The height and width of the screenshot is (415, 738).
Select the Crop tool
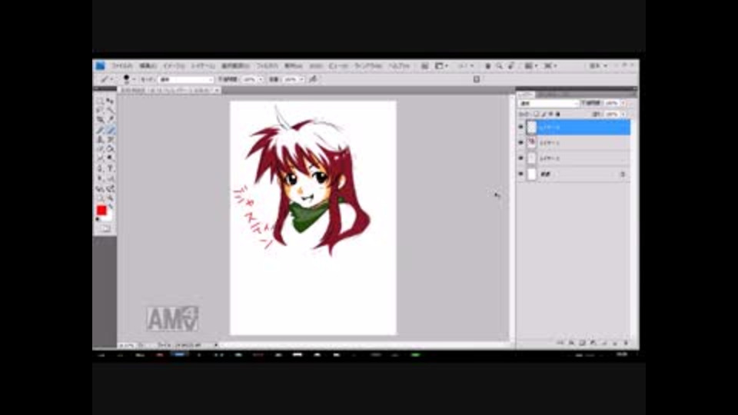pos(100,120)
